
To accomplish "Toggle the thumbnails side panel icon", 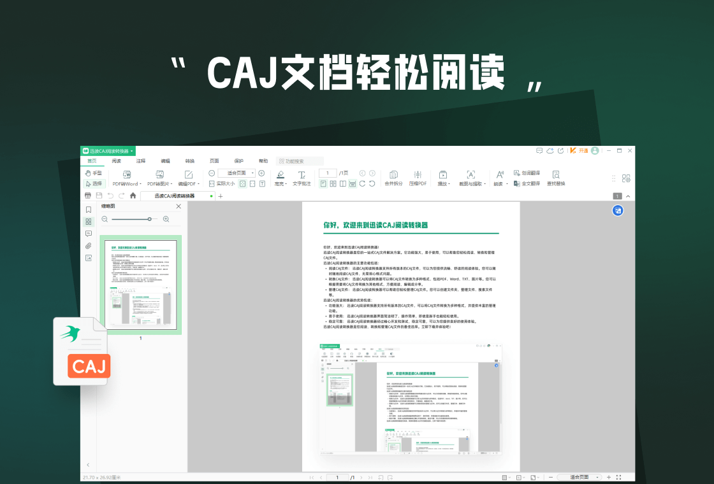I will [89, 222].
